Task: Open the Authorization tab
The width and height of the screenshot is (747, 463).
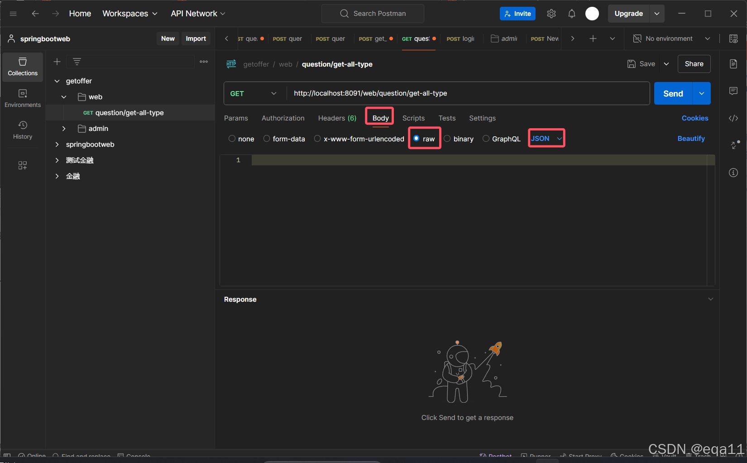Action: tap(283, 118)
